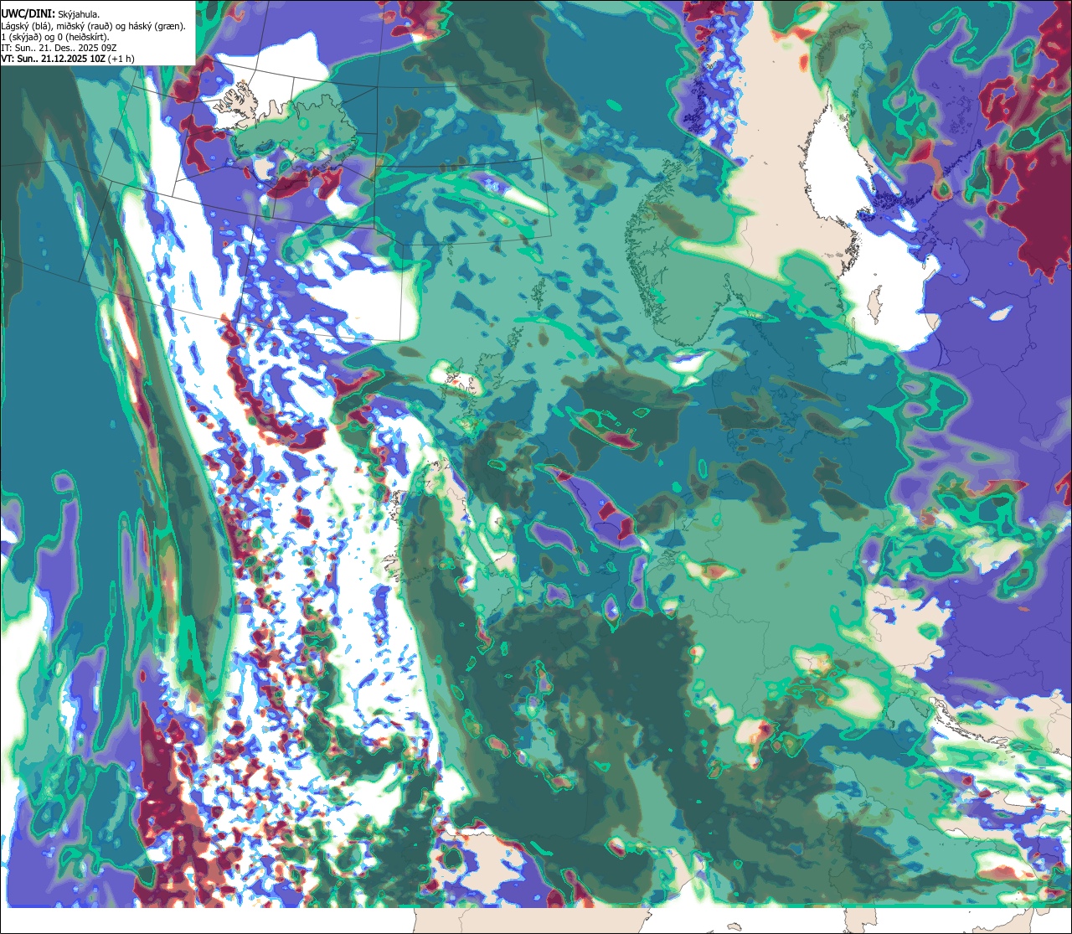Select the word "Skýjahula." in legend
Image resolution: width=1072 pixels, height=934 pixels.
tap(80, 14)
